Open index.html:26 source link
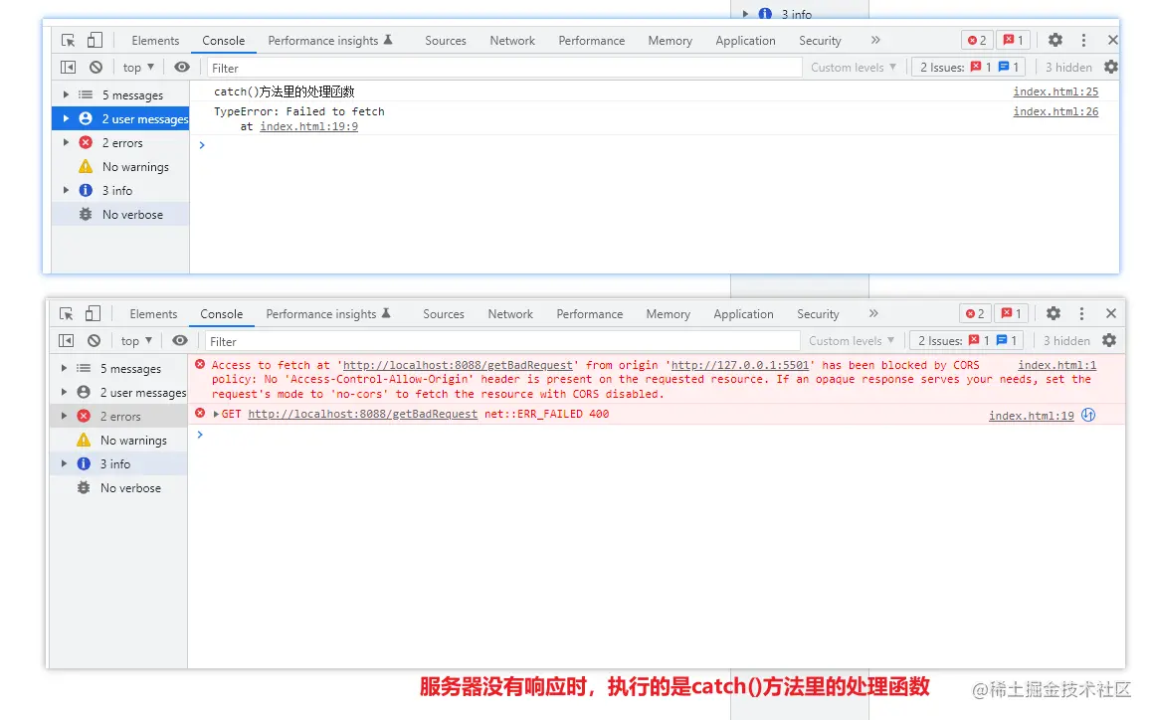The height and width of the screenshot is (720, 1152). [x=1056, y=111]
